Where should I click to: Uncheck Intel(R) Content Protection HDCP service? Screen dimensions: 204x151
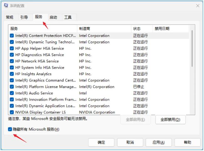12,36
